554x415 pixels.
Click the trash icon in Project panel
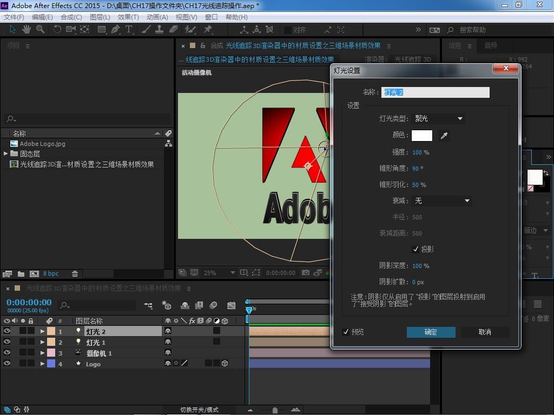(75, 274)
